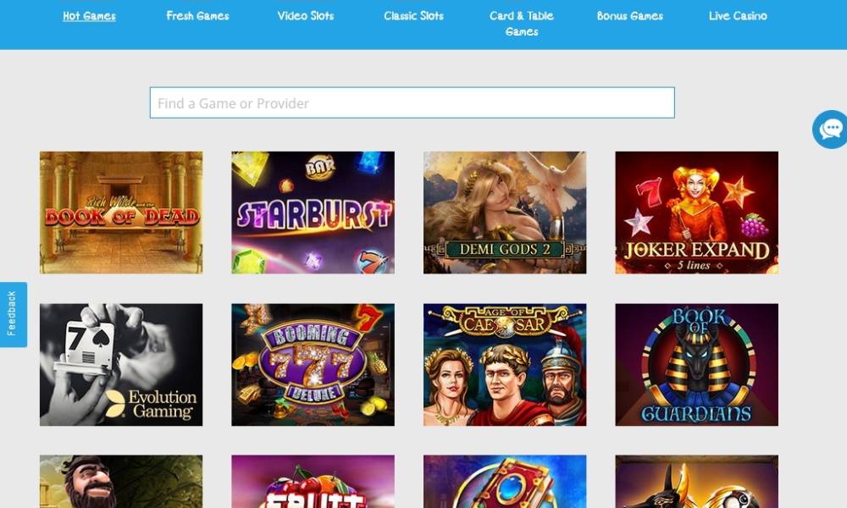This screenshot has width=847, height=508.
Task: Open Joker Expand 5 lines game
Action: click(697, 213)
